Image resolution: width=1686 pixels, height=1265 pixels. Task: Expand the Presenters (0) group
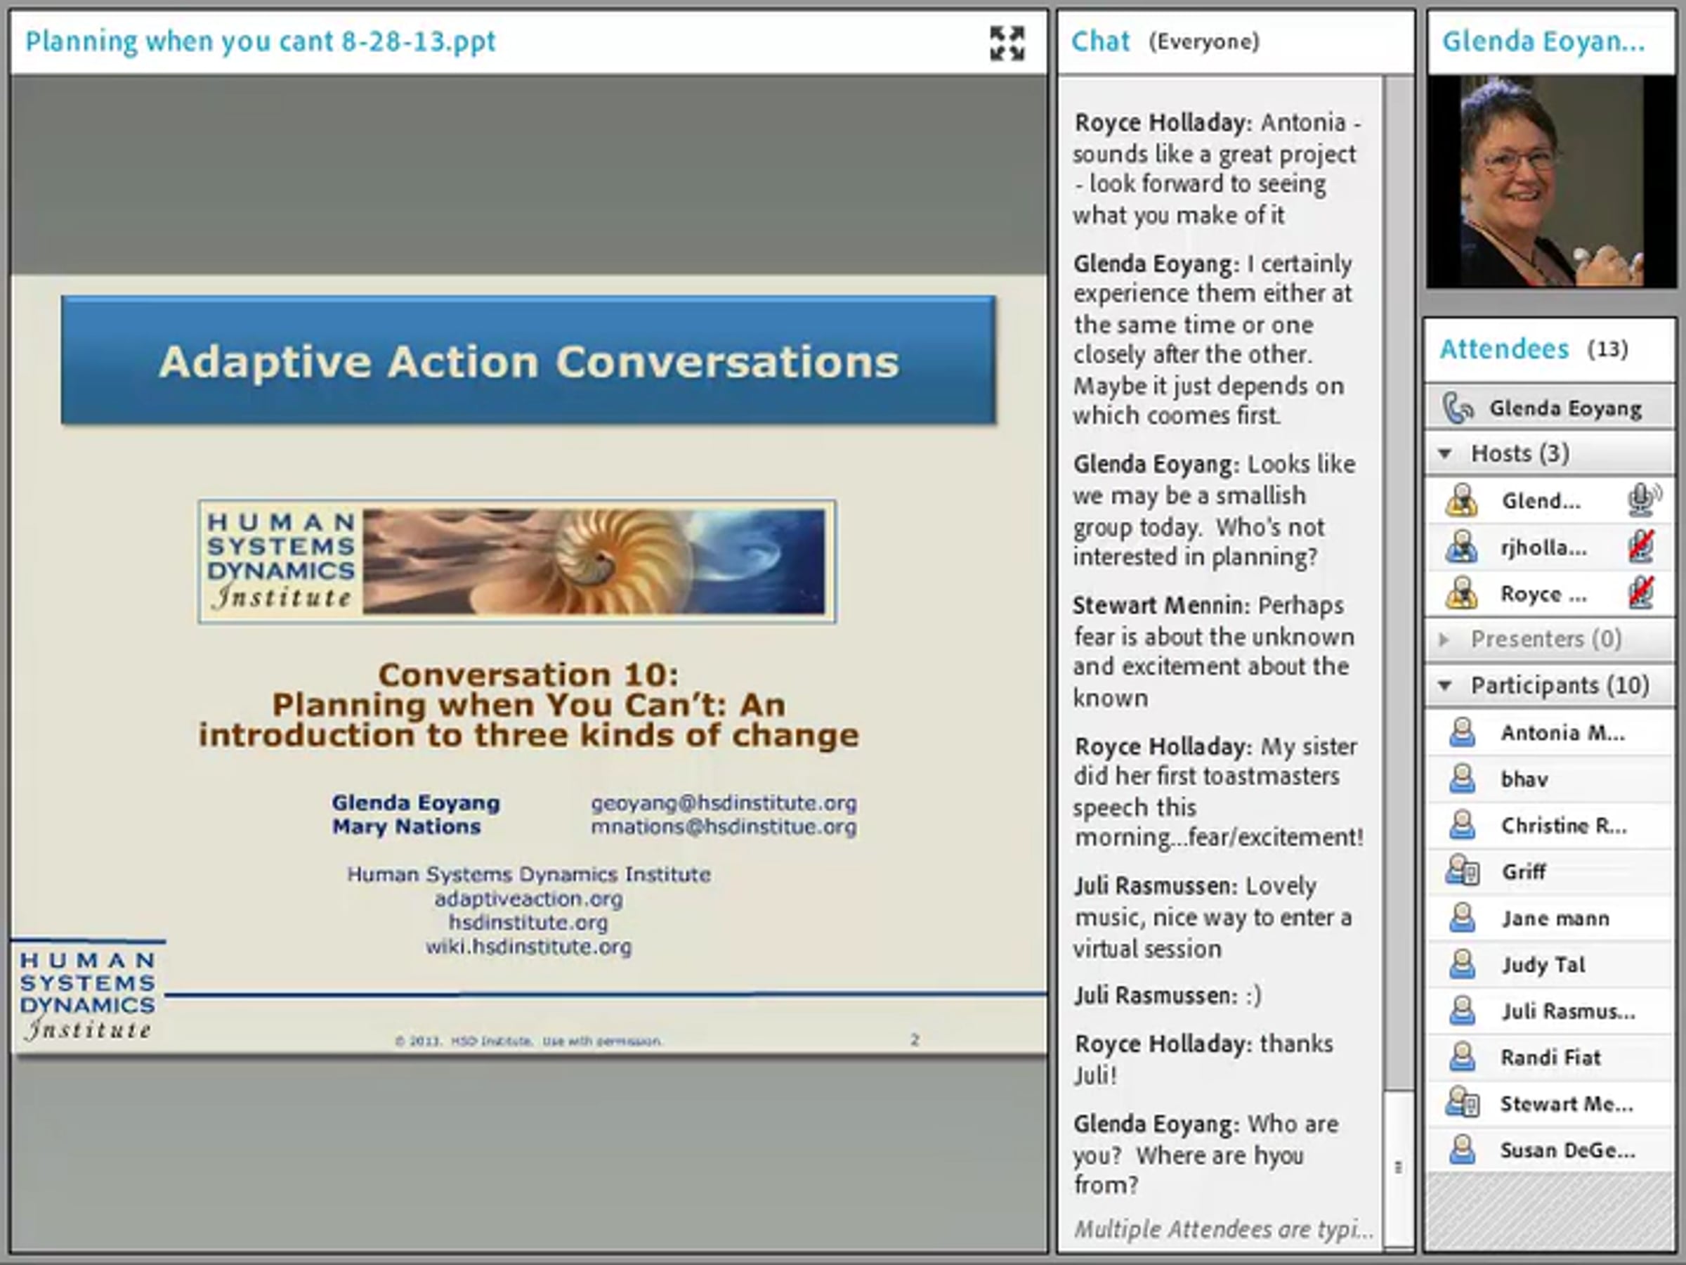pyautogui.click(x=1443, y=639)
